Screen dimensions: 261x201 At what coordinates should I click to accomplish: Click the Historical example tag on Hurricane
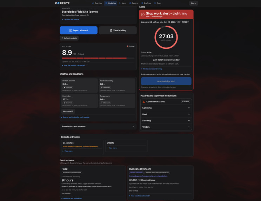(136, 173)
